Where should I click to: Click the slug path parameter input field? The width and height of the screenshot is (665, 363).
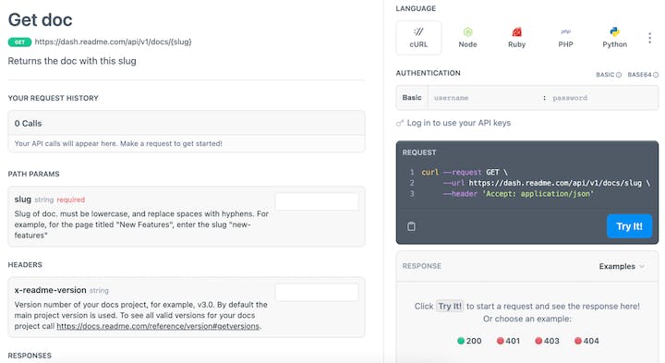click(317, 201)
